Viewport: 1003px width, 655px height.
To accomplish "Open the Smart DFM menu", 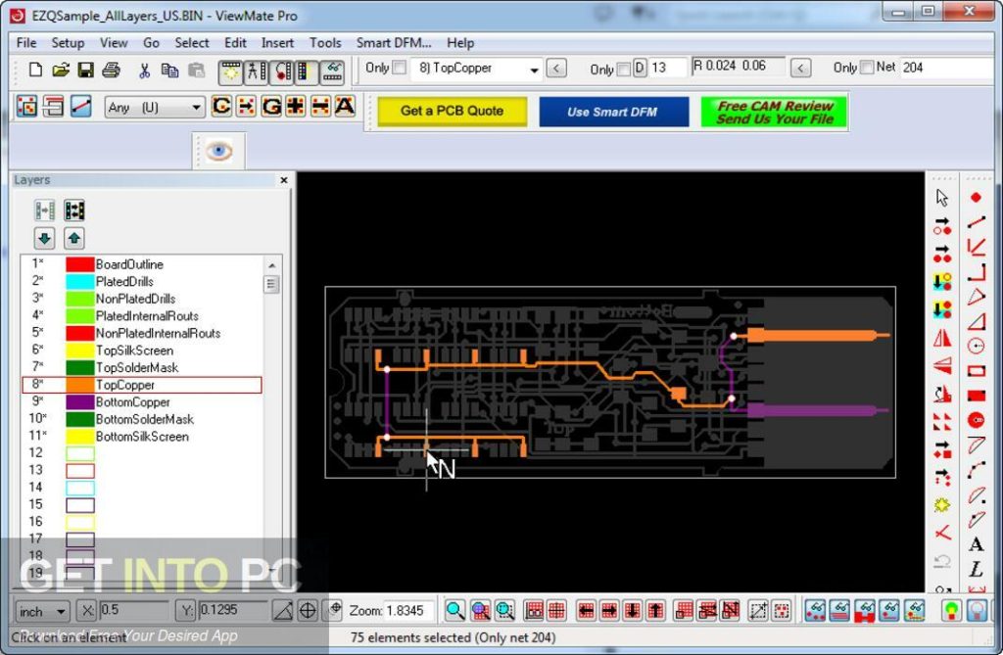I will 395,43.
